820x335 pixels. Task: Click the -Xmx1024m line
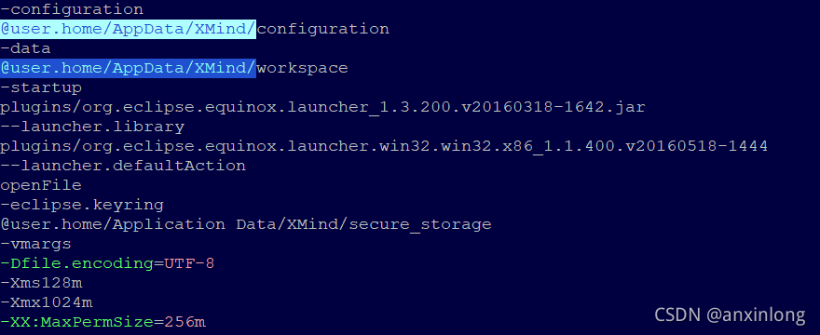(46, 303)
